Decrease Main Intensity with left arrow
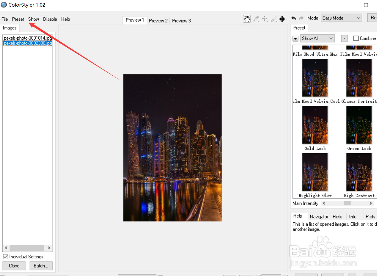The image size is (377, 276). pos(324,203)
